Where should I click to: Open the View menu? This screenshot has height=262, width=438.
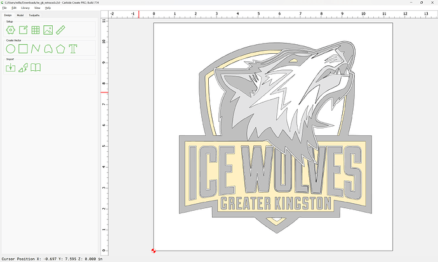(37, 8)
